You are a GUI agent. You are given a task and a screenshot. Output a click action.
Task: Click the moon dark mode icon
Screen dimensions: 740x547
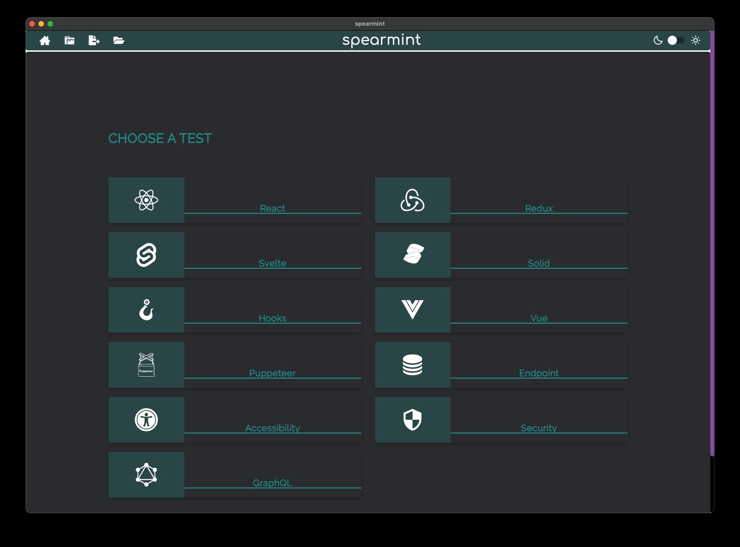coord(658,40)
